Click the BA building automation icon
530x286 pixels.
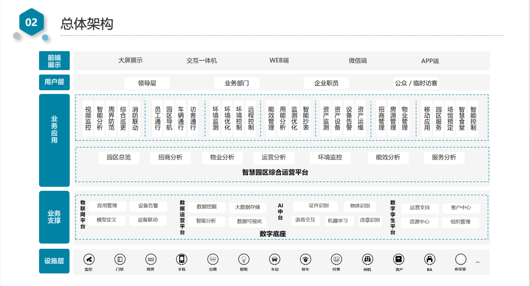pyautogui.click(x=429, y=259)
